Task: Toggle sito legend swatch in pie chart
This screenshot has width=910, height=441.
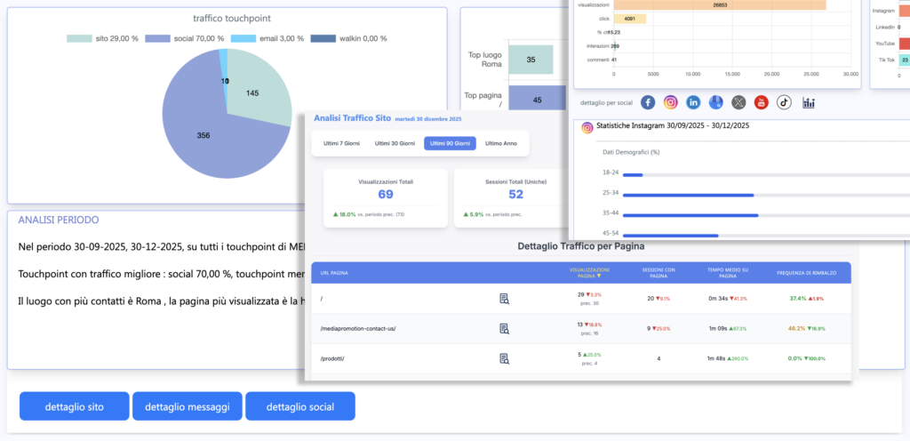Action: click(79, 39)
